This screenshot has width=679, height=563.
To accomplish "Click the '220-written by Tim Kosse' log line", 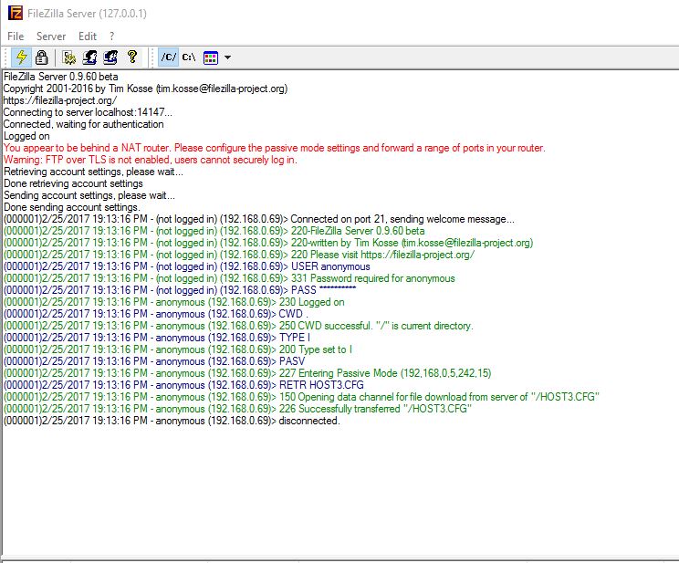I will (268, 243).
